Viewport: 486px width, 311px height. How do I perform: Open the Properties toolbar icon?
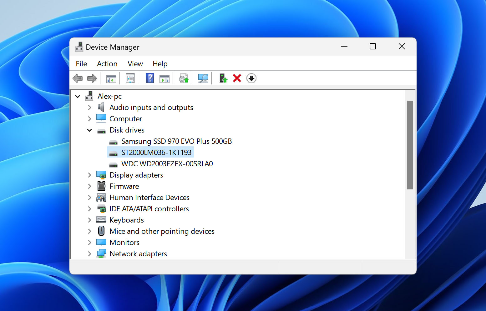(130, 78)
